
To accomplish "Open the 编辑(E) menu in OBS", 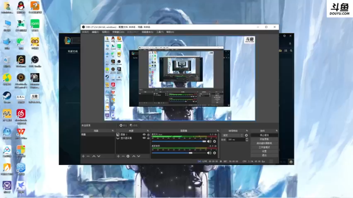I will click(x=95, y=32).
